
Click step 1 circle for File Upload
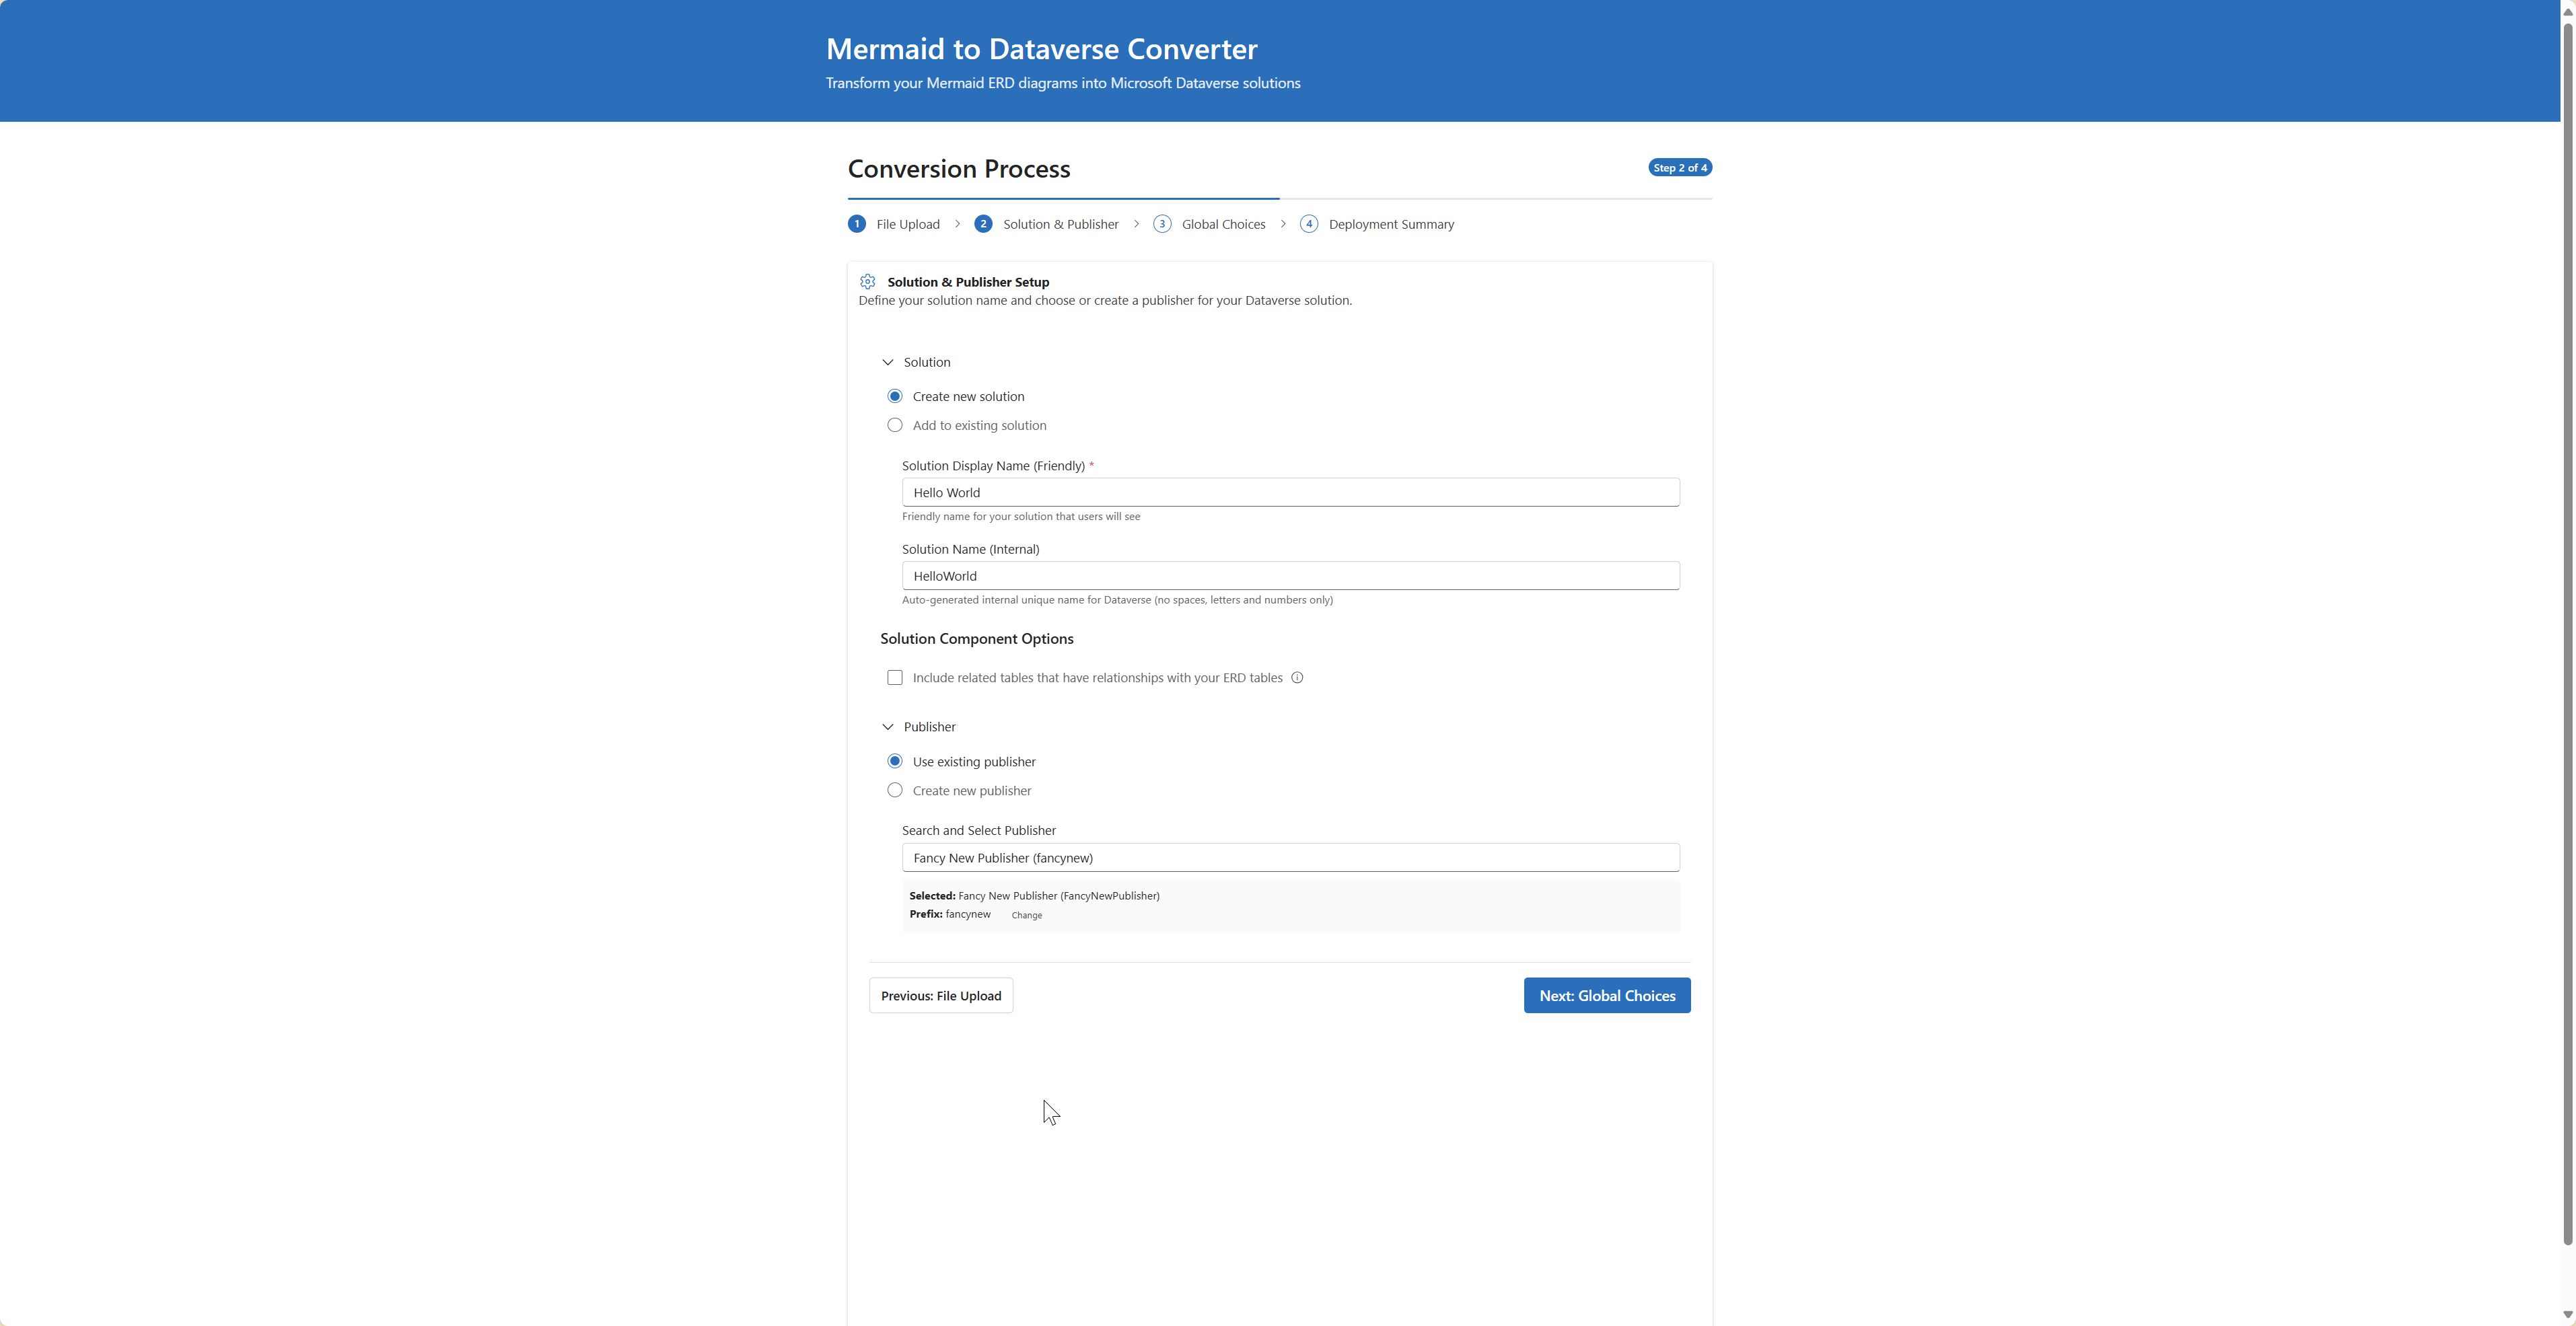857,224
